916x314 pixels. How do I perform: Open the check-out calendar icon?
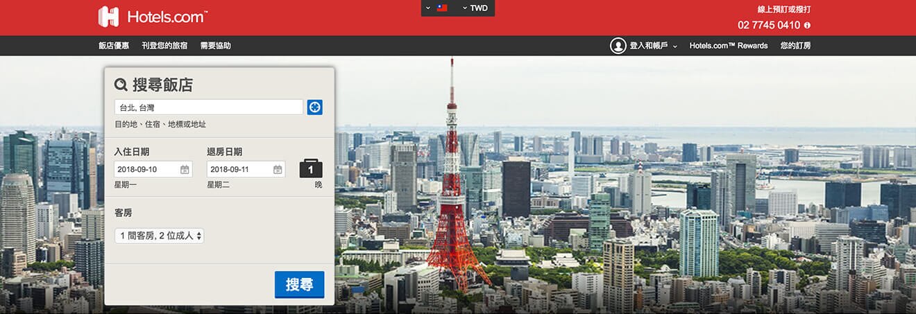click(278, 169)
